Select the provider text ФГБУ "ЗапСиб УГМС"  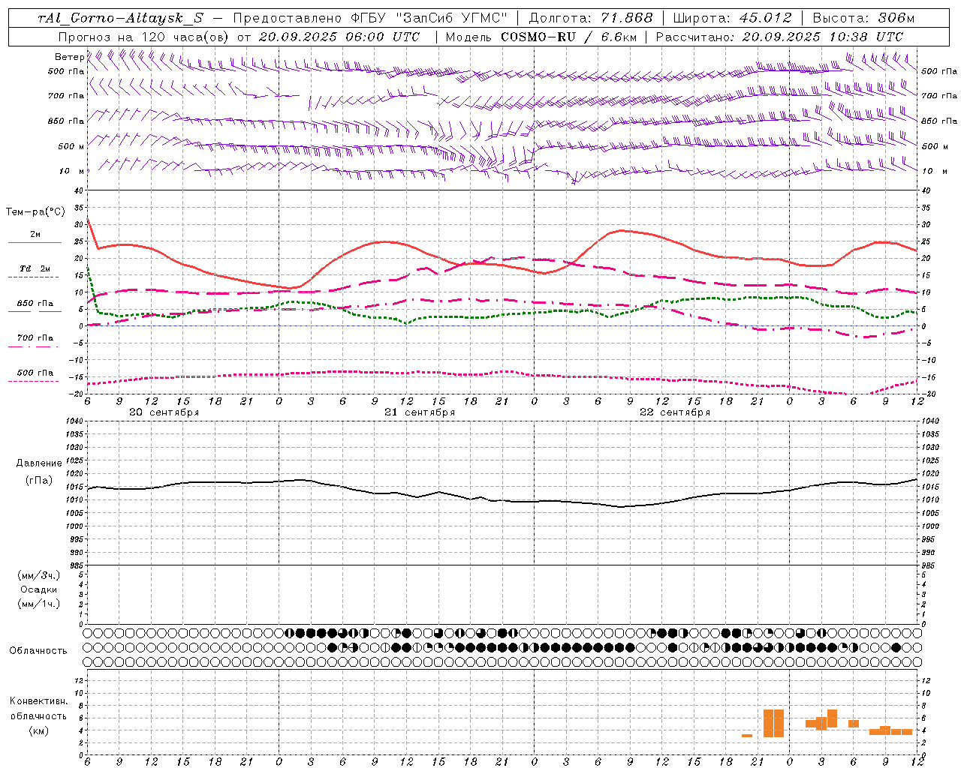[x=429, y=18]
